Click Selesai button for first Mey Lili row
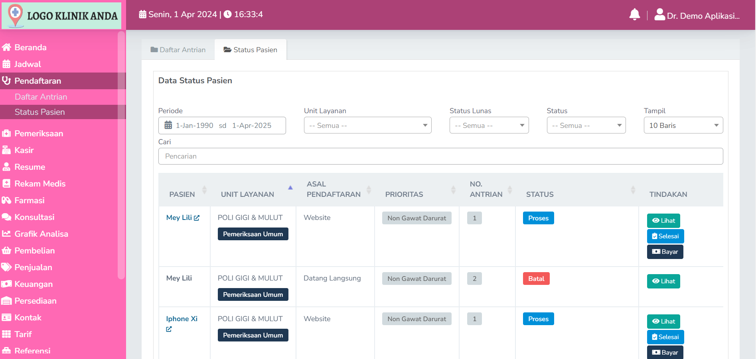The height and width of the screenshot is (359, 756). tap(665, 236)
